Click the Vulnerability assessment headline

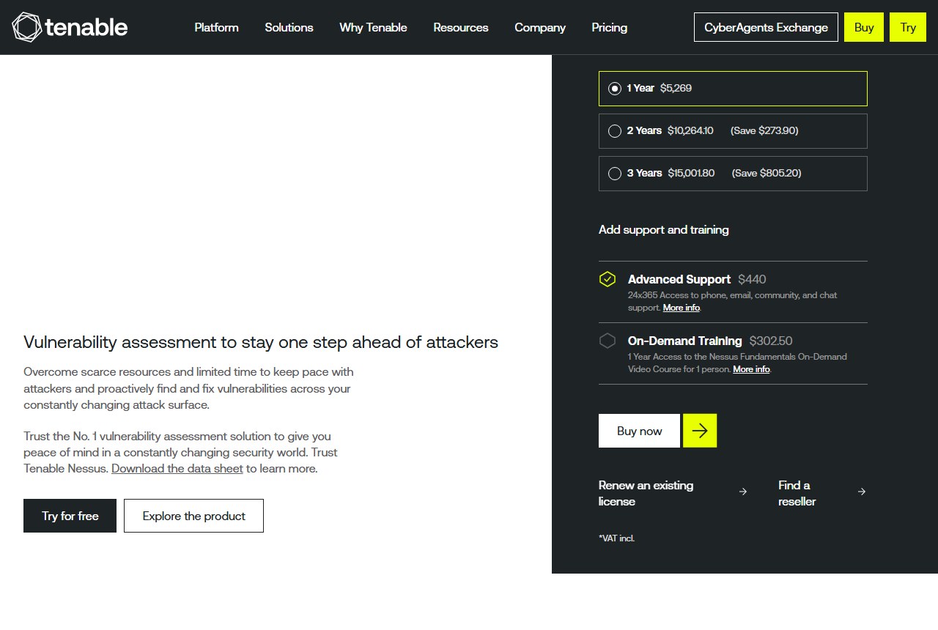(261, 342)
